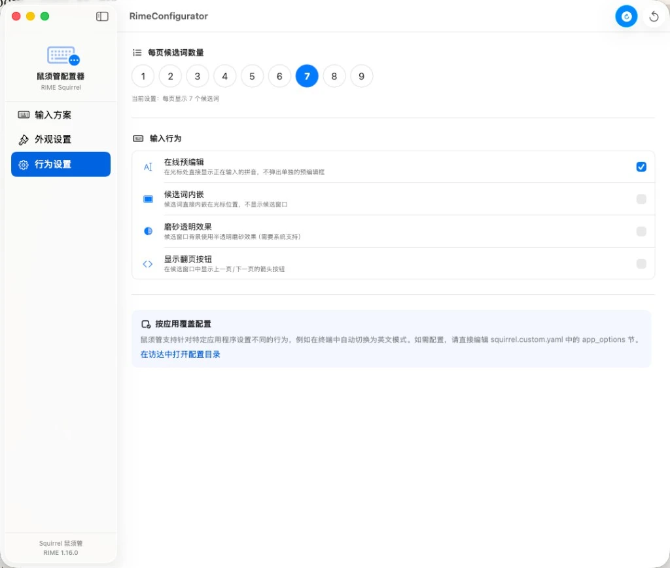Select the 行为设置 sidebar section
The width and height of the screenshot is (670, 568).
pyautogui.click(x=61, y=164)
